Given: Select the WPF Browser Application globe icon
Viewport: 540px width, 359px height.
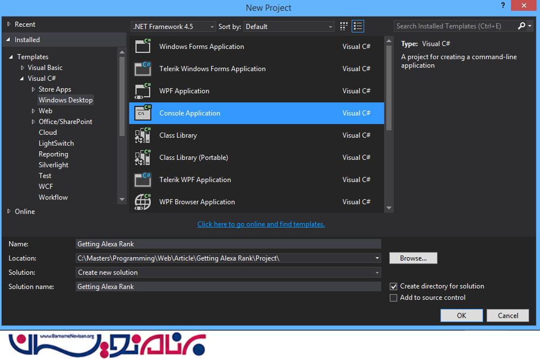Looking at the screenshot, I should pyautogui.click(x=142, y=202).
